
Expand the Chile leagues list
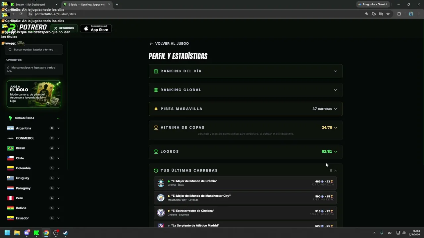tap(58, 158)
